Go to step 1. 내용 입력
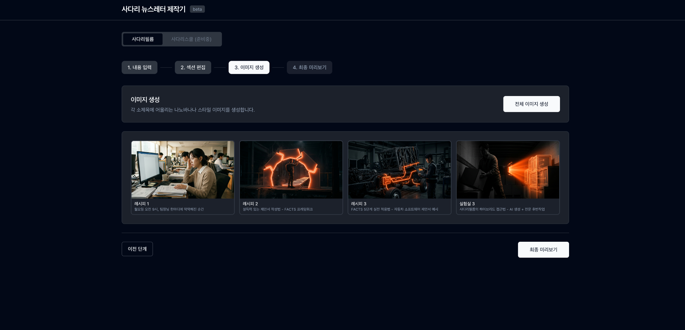 click(x=139, y=67)
